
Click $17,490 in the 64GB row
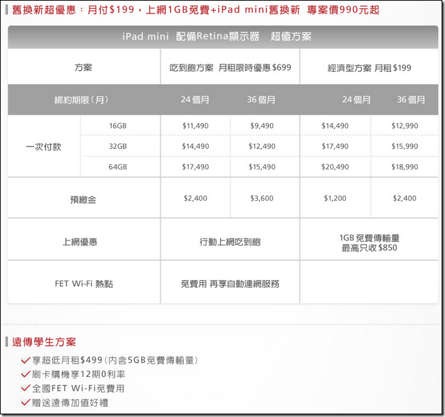[195, 167]
